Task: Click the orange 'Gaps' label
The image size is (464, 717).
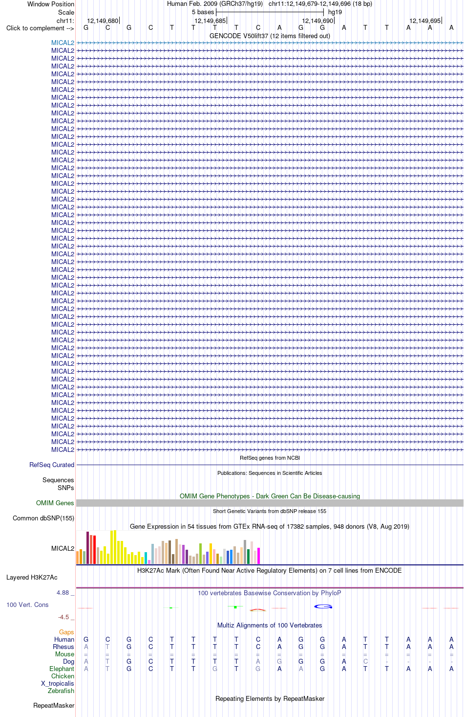Action: [x=67, y=632]
